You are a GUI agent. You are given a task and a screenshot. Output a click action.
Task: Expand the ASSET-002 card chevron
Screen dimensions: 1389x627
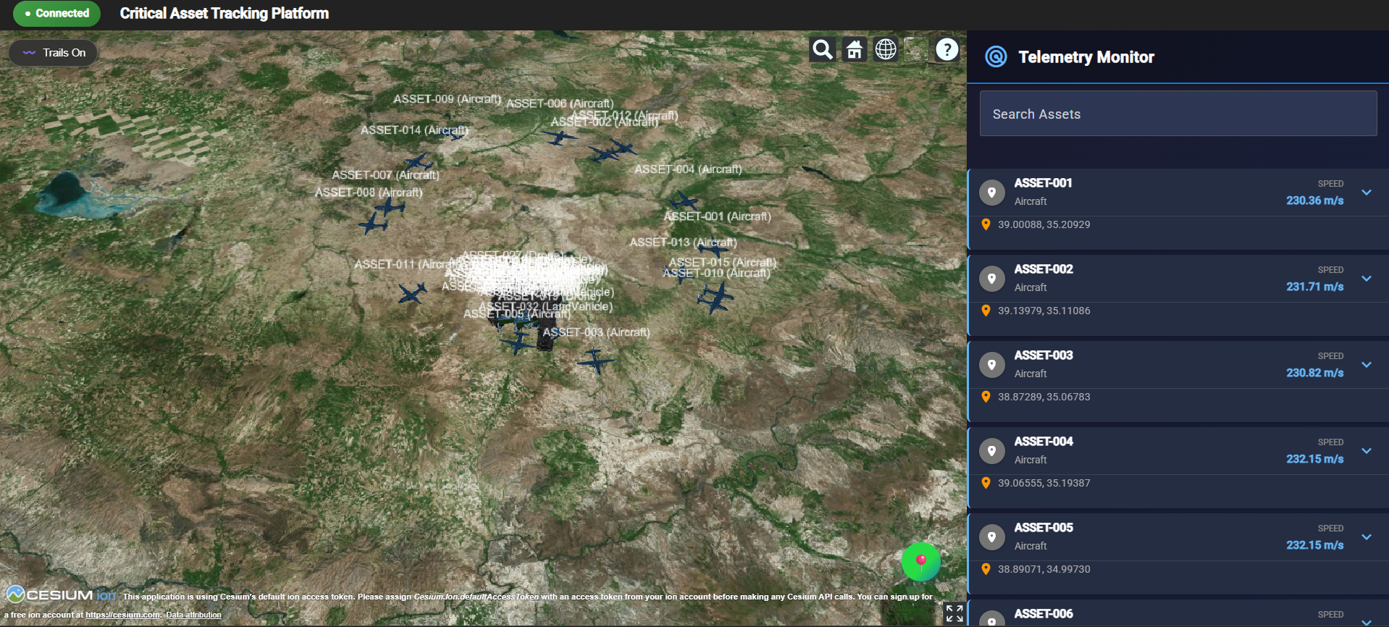pos(1367,279)
